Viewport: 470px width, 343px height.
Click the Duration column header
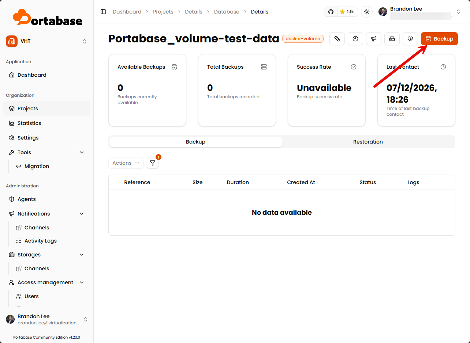coord(238,182)
